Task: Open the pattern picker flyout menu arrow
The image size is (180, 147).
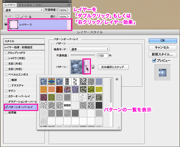Action: [x=117, y=79]
